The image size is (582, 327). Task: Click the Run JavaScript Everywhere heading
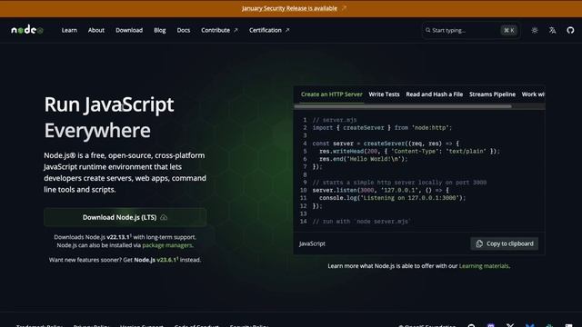click(109, 117)
